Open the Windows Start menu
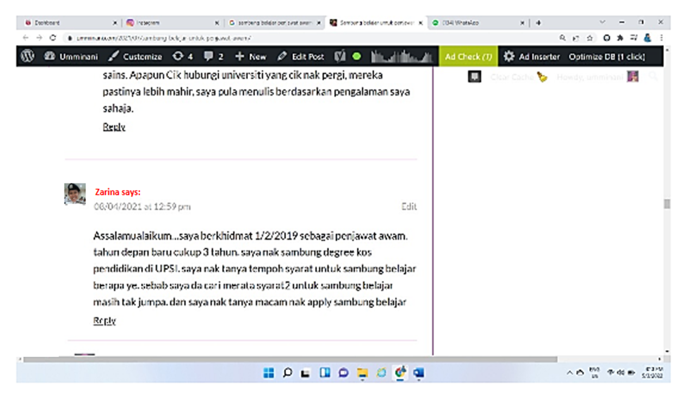The image size is (689, 395). pyautogui.click(x=269, y=373)
